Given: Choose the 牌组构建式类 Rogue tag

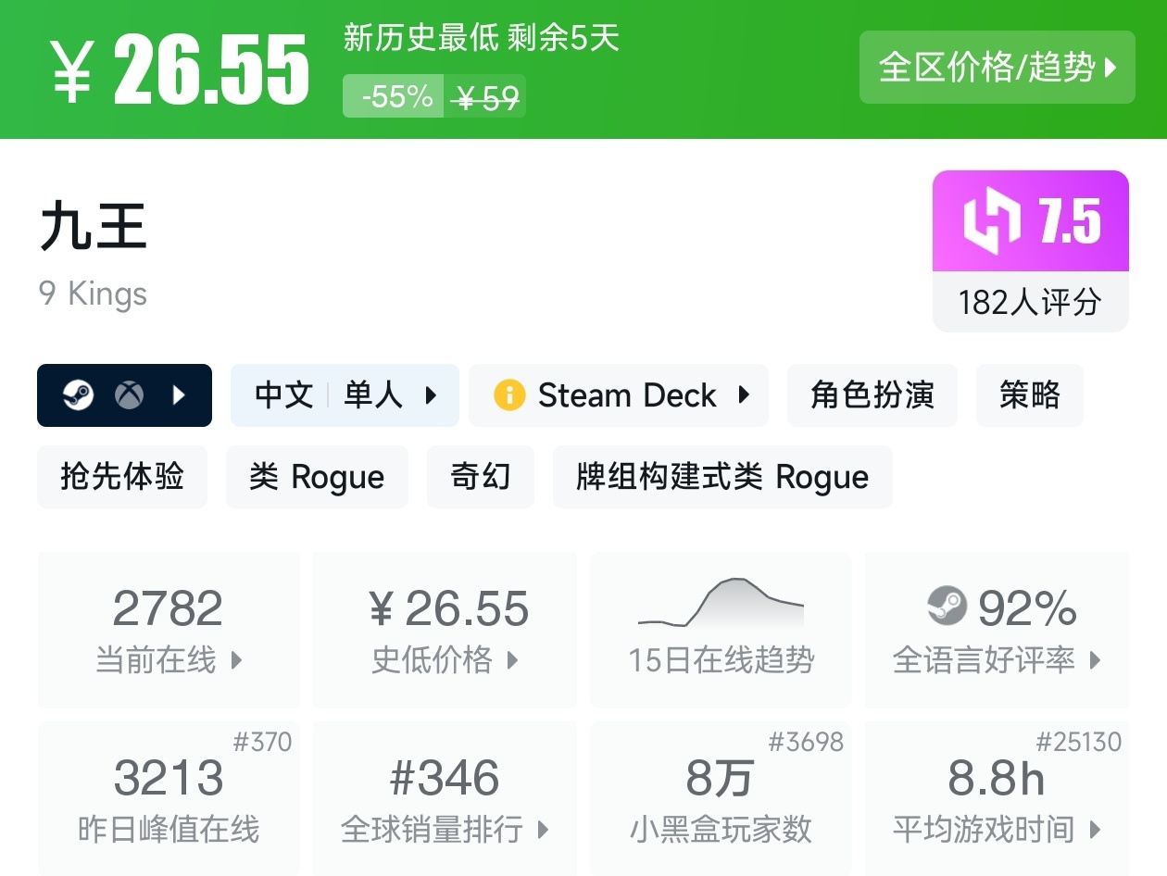Looking at the screenshot, I should [722, 477].
